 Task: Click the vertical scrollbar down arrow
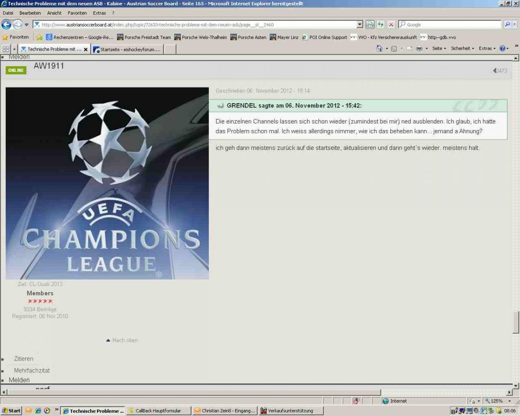[x=516, y=386]
